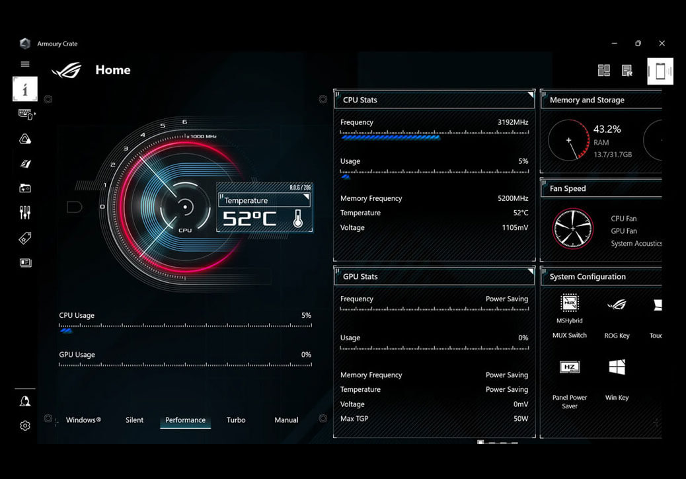Select the Windows® operating mode
The height and width of the screenshot is (479, 686).
tap(83, 420)
